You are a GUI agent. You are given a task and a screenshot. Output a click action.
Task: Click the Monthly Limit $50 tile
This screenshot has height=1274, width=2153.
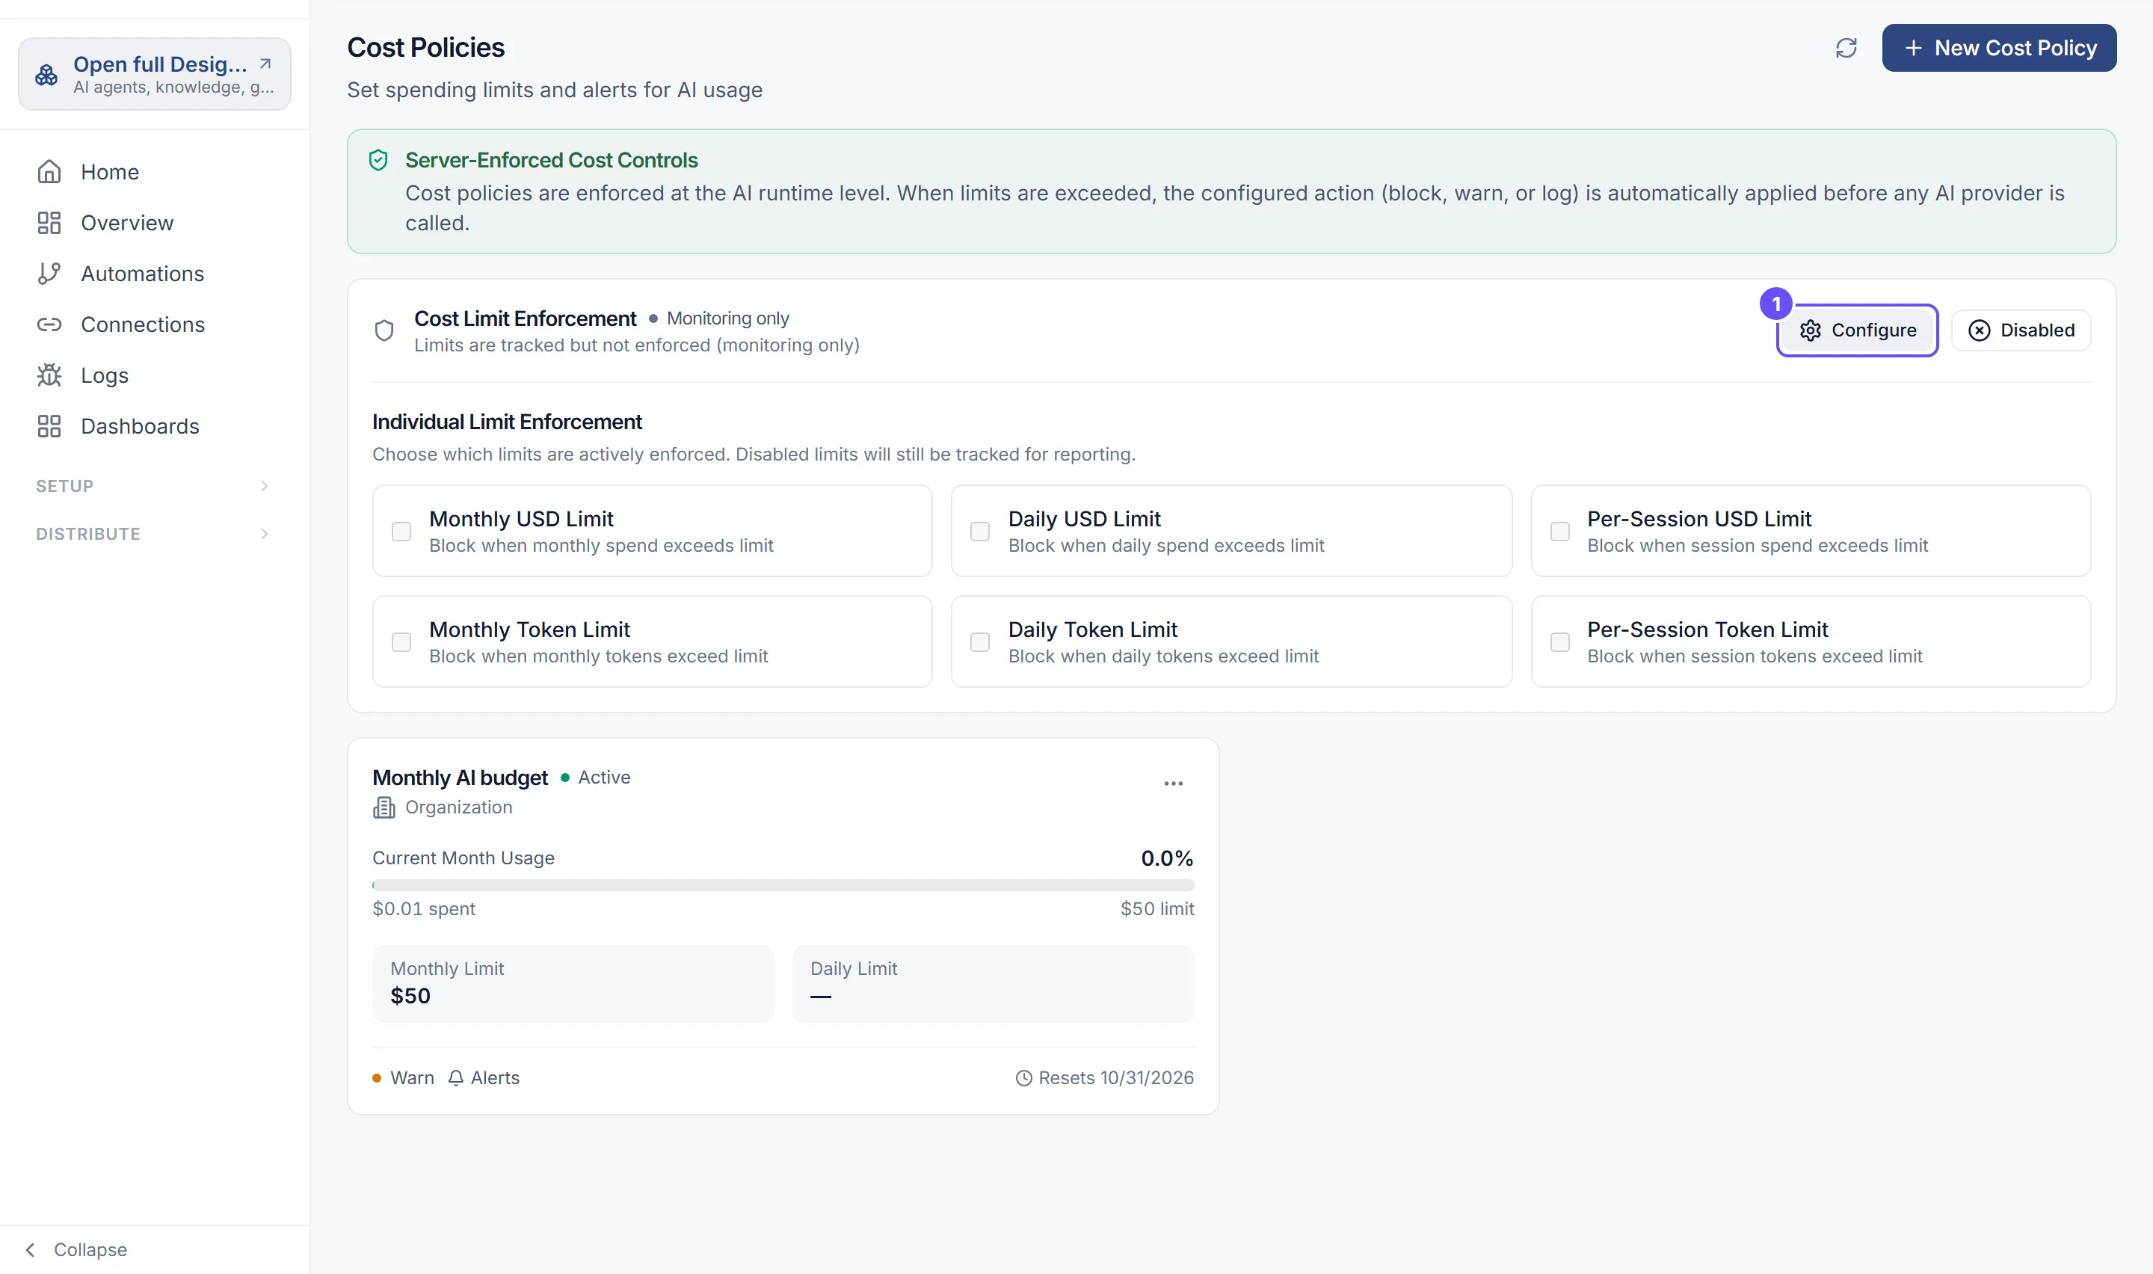coord(573,983)
